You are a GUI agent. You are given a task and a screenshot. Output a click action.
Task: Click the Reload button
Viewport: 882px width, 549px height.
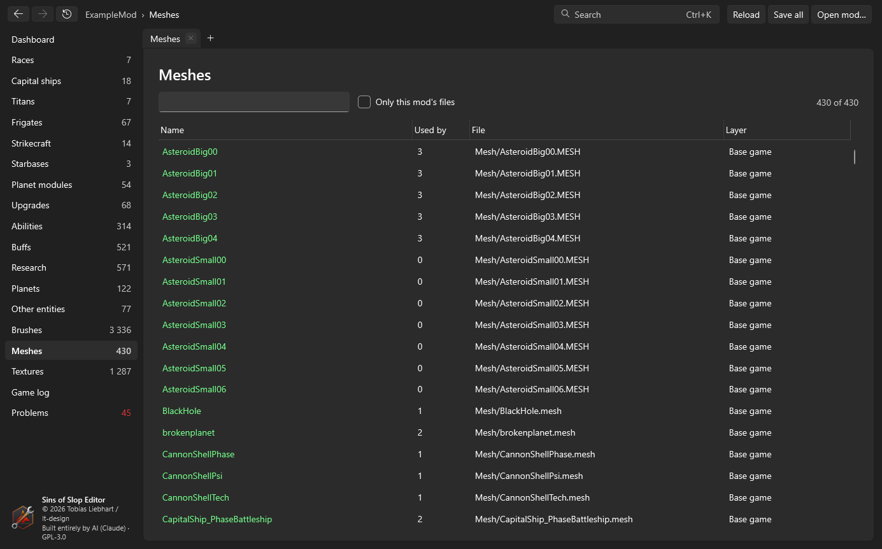pyautogui.click(x=746, y=15)
